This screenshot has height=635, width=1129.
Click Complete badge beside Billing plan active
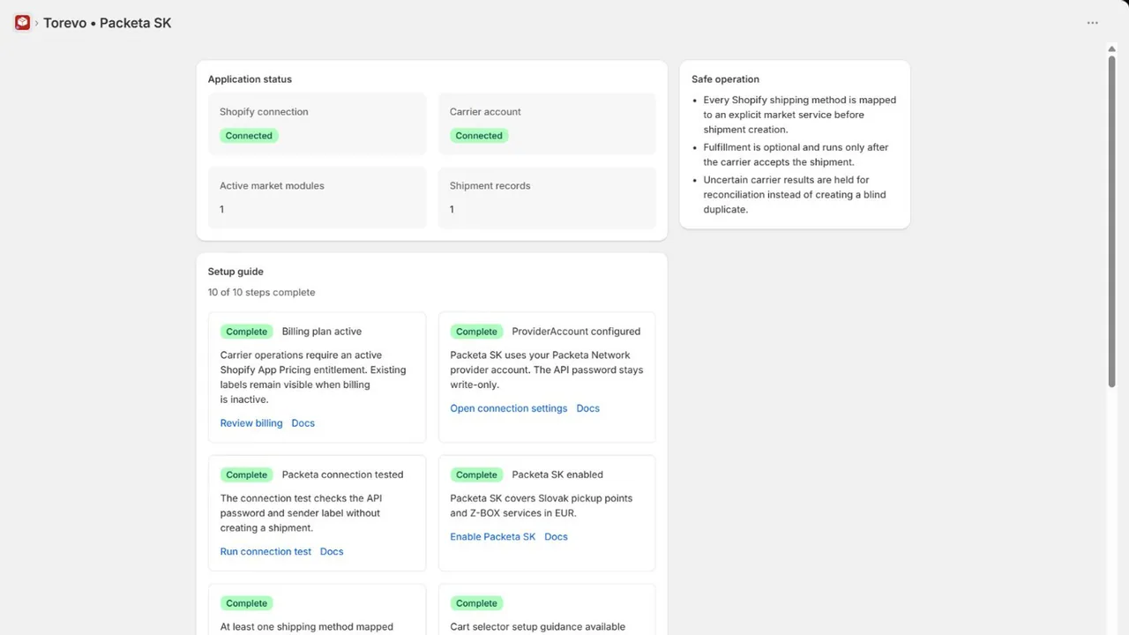pyautogui.click(x=246, y=332)
